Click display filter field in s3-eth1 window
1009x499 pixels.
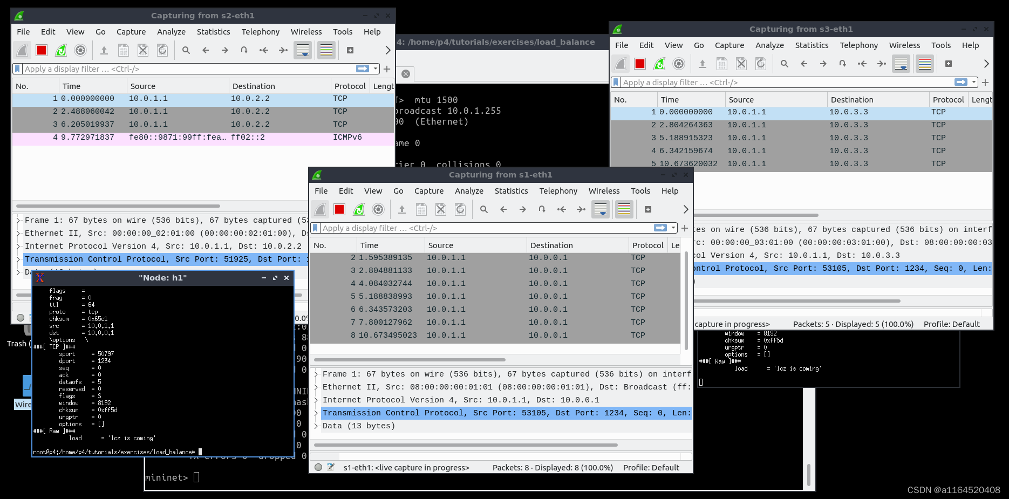tap(787, 83)
